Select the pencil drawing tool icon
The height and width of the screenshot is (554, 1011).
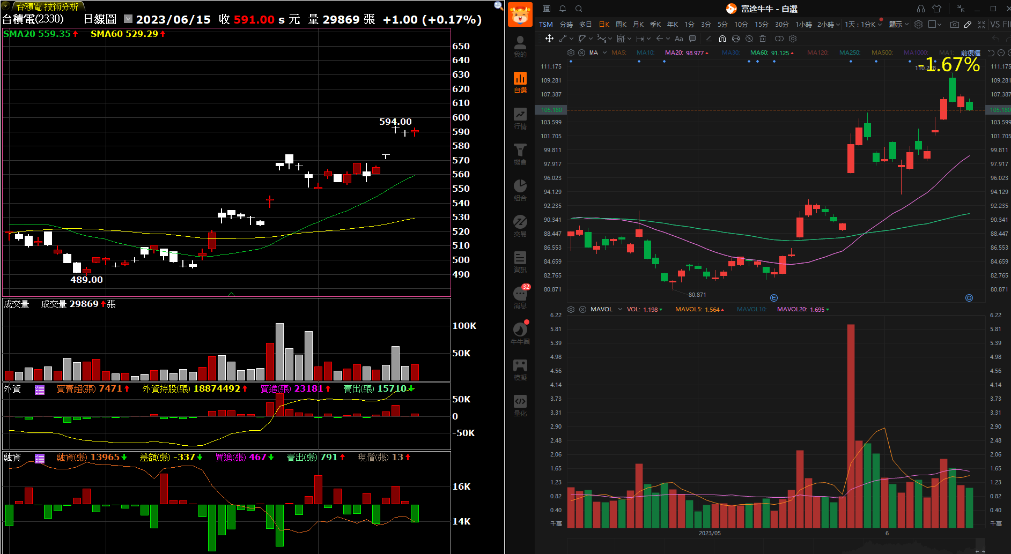[968, 25]
